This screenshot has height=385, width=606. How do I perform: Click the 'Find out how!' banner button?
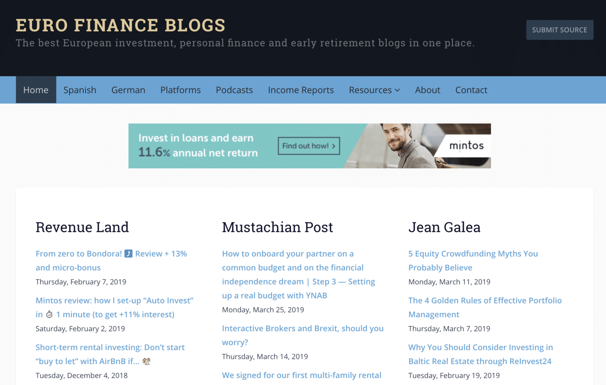point(309,146)
